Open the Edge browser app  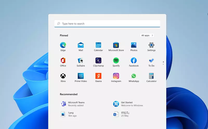coord(63,45)
